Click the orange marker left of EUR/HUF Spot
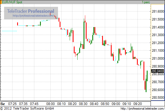The image size is (165, 111). pyautogui.click(x=1, y=2)
